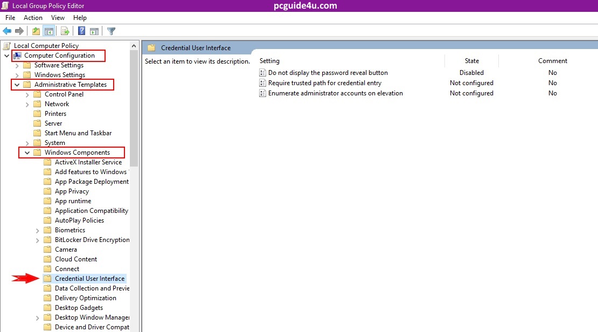Select the Start Menu and Taskbar folder
This screenshot has width=598, height=332.
pos(78,133)
